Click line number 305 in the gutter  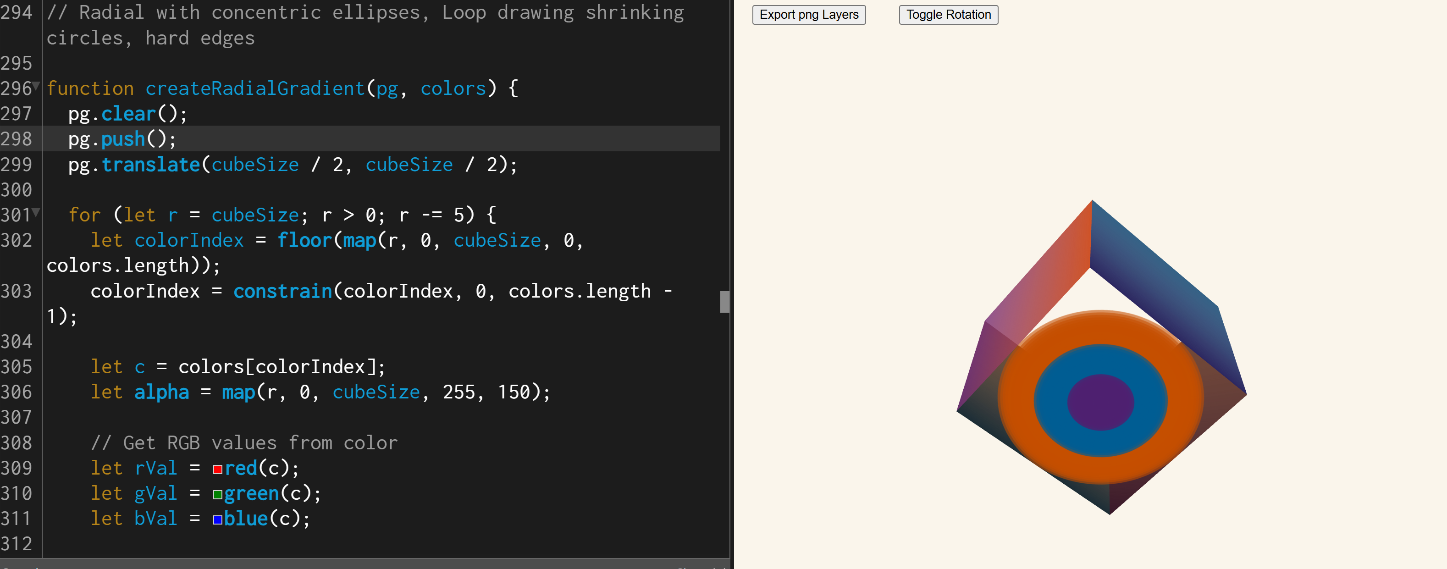[x=17, y=367]
